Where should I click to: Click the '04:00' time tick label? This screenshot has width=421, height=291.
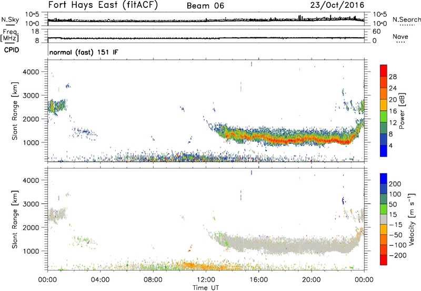coord(100,280)
